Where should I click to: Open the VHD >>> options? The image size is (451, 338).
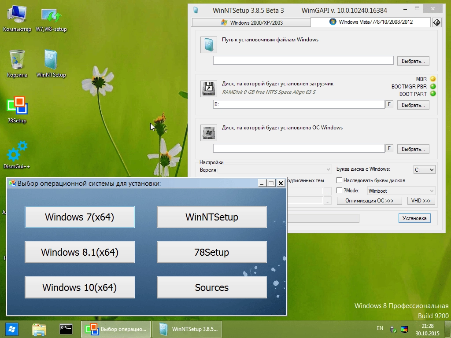click(x=421, y=201)
